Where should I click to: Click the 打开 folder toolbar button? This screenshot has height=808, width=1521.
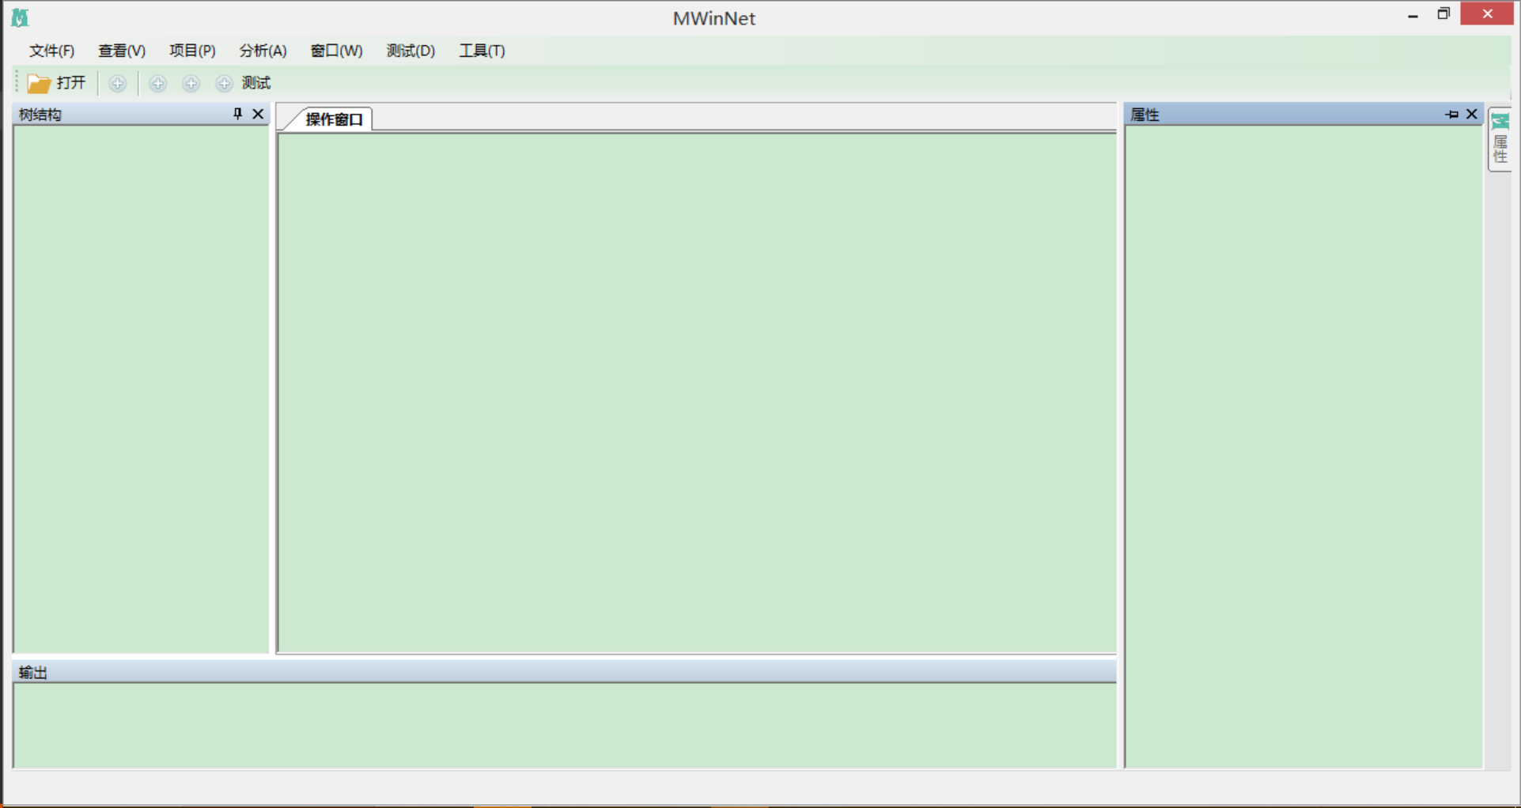click(56, 83)
